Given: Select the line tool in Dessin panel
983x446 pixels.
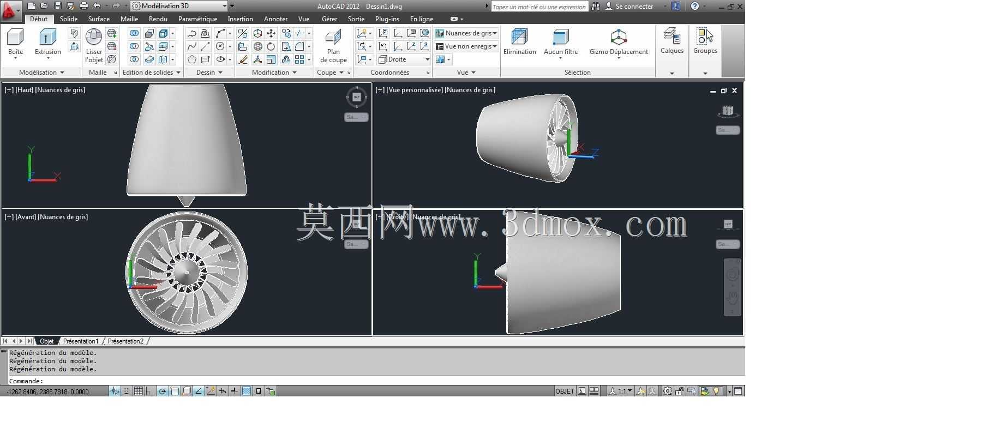Looking at the screenshot, I should click(x=205, y=46).
